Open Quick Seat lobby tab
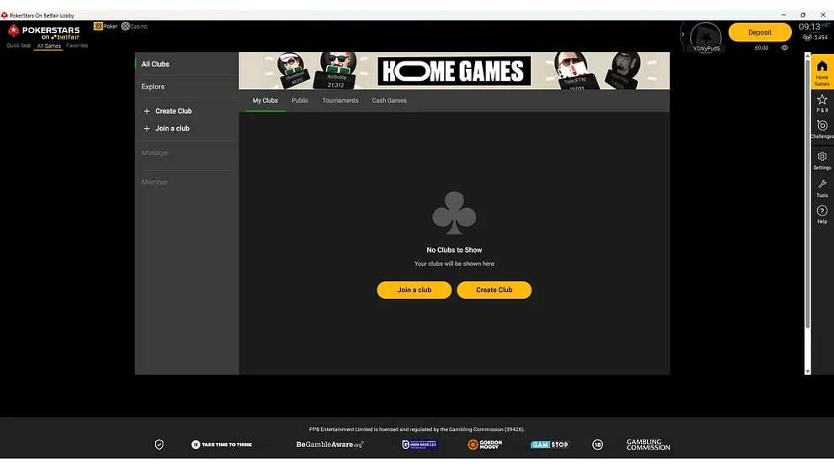Screen dimensions: 834x469 [x=19, y=45]
